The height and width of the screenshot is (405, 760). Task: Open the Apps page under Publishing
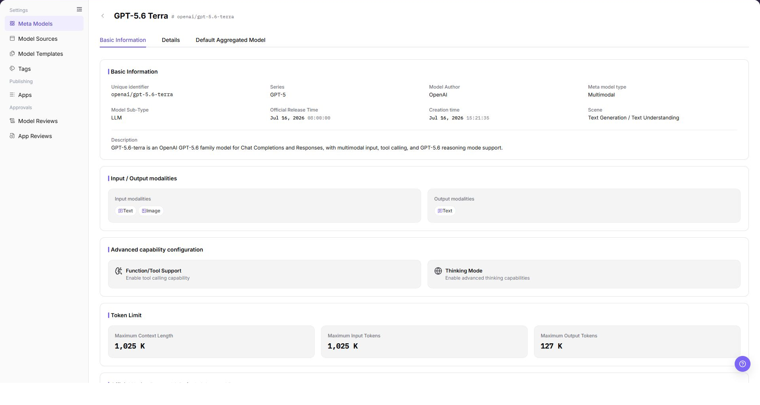coord(44,95)
